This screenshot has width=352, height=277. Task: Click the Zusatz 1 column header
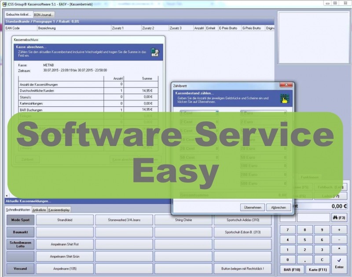click(126, 28)
